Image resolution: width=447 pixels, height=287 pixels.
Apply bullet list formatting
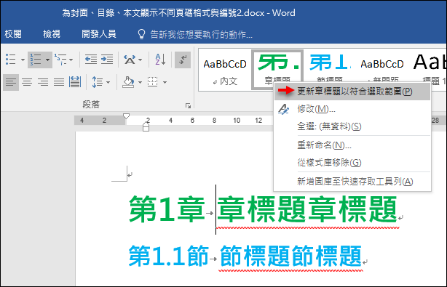[x=11, y=60]
